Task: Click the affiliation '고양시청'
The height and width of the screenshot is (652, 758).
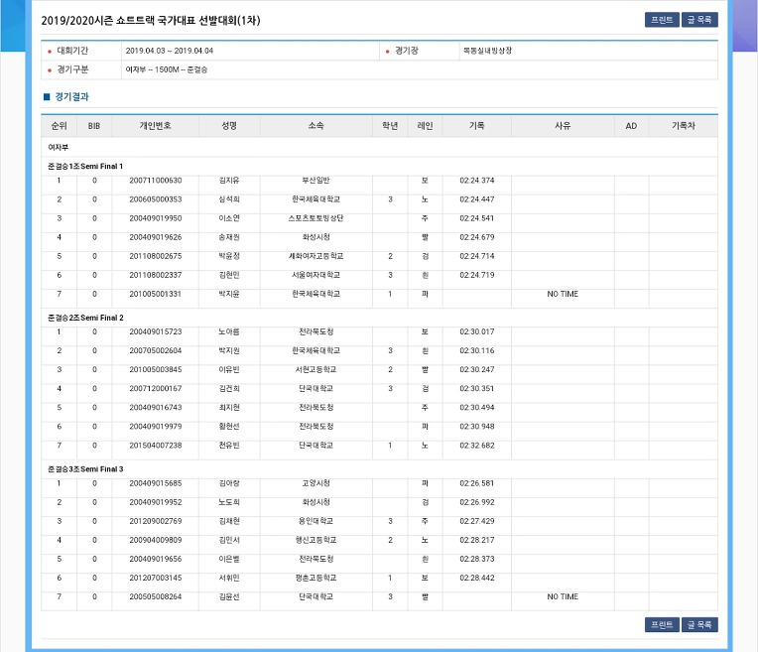Action: [x=316, y=483]
